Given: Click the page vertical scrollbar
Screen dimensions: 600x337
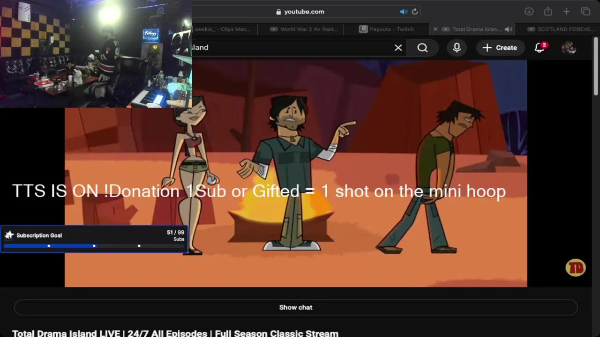Looking at the screenshot, I should pyautogui.click(x=596, y=66).
